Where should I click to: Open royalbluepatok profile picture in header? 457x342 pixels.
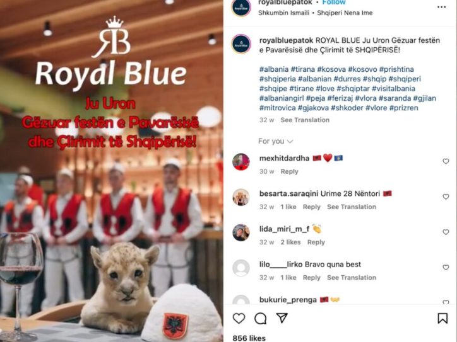pos(241,8)
